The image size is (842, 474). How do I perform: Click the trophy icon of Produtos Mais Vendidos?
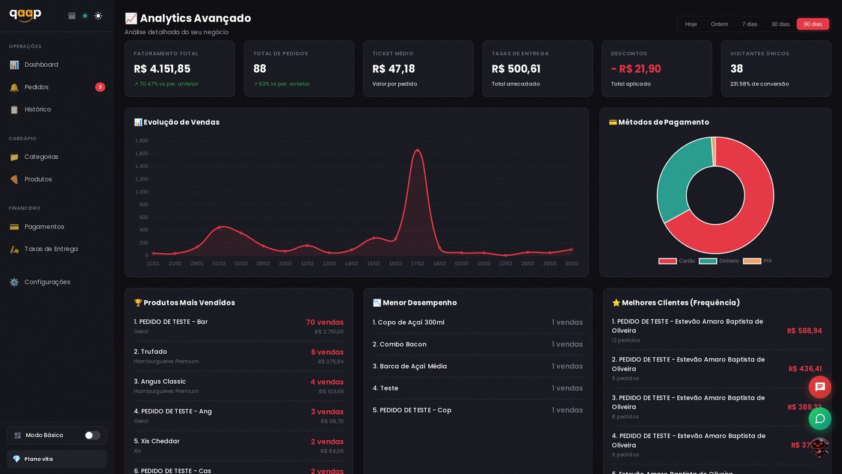pyautogui.click(x=138, y=303)
